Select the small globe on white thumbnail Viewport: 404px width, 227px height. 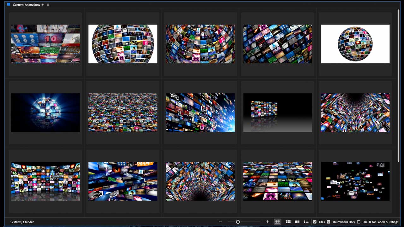point(355,44)
